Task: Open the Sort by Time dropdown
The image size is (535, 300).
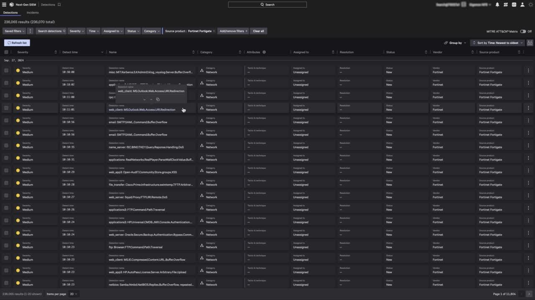Action: [497, 42]
